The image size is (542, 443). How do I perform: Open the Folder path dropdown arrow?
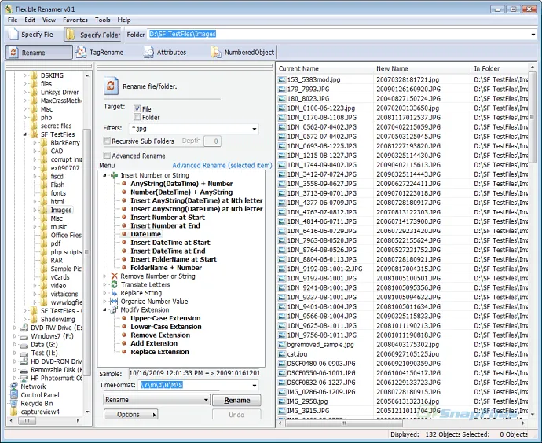[533, 35]
